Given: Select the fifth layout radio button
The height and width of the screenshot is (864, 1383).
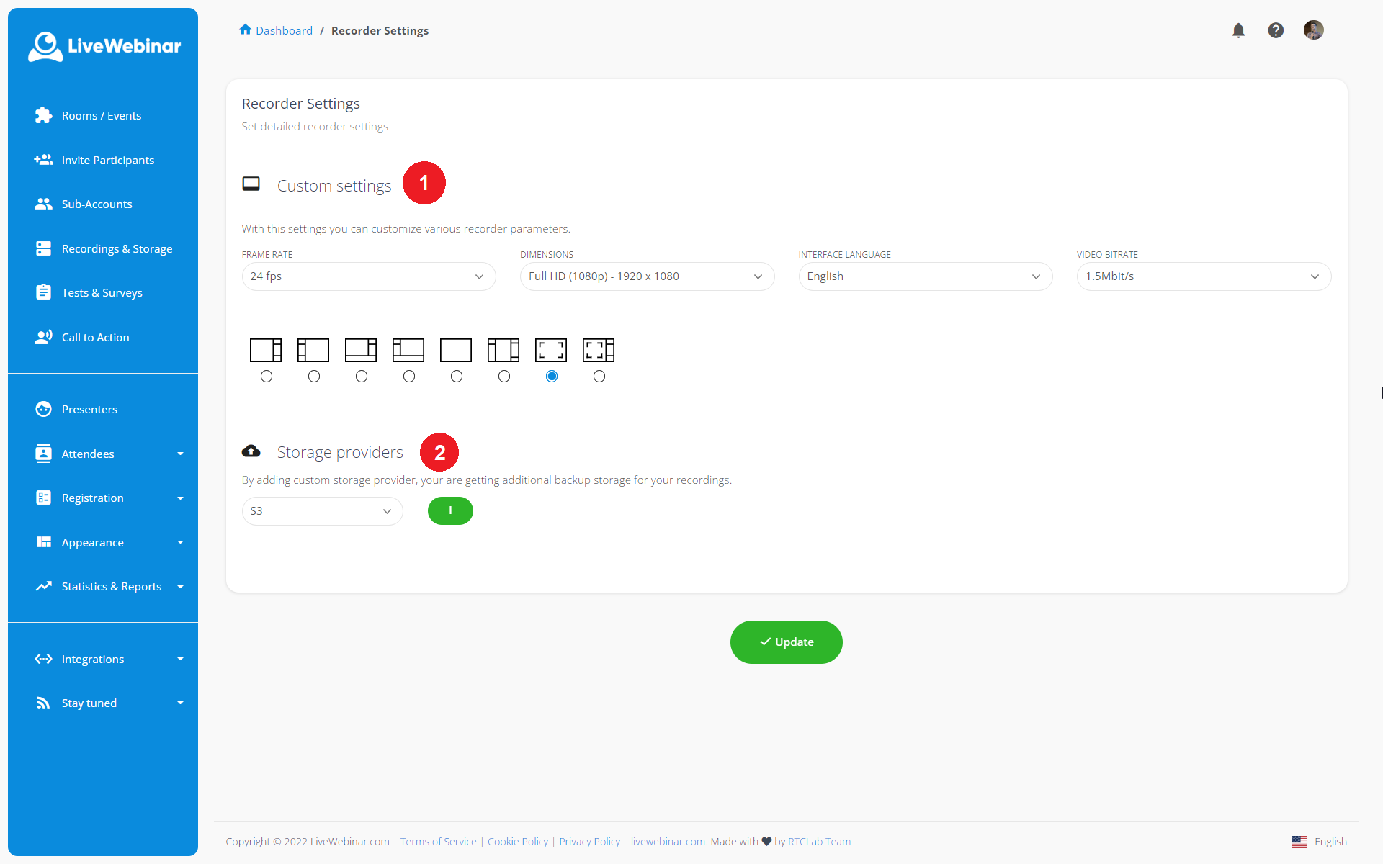Looking at the screenshot, I should tap(457, 377).
